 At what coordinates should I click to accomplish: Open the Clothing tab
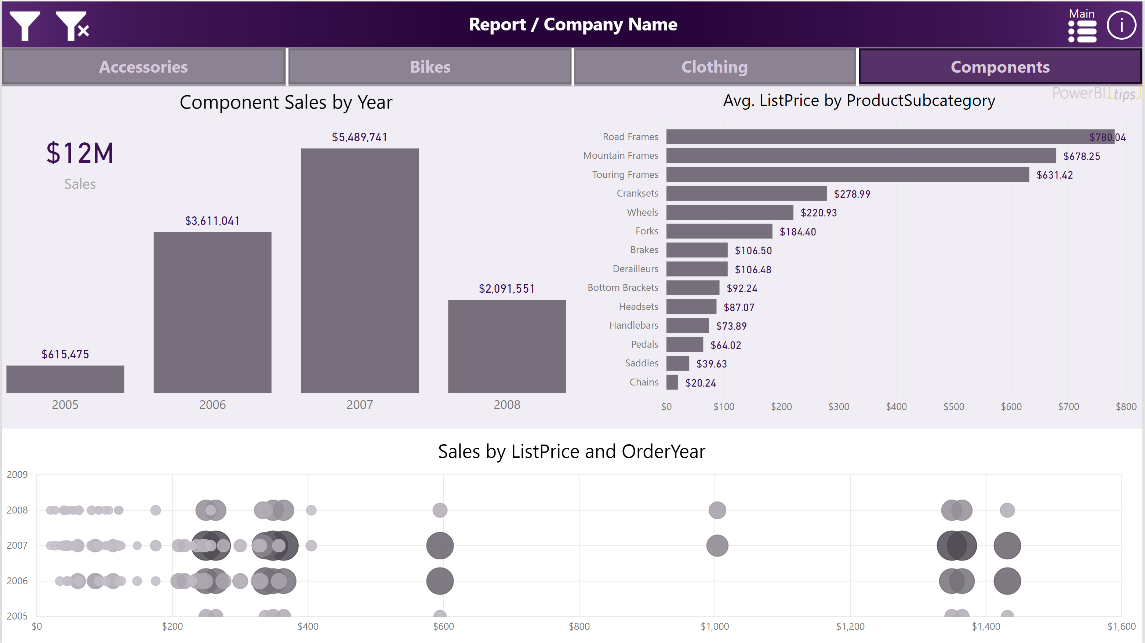coord(714,67)
